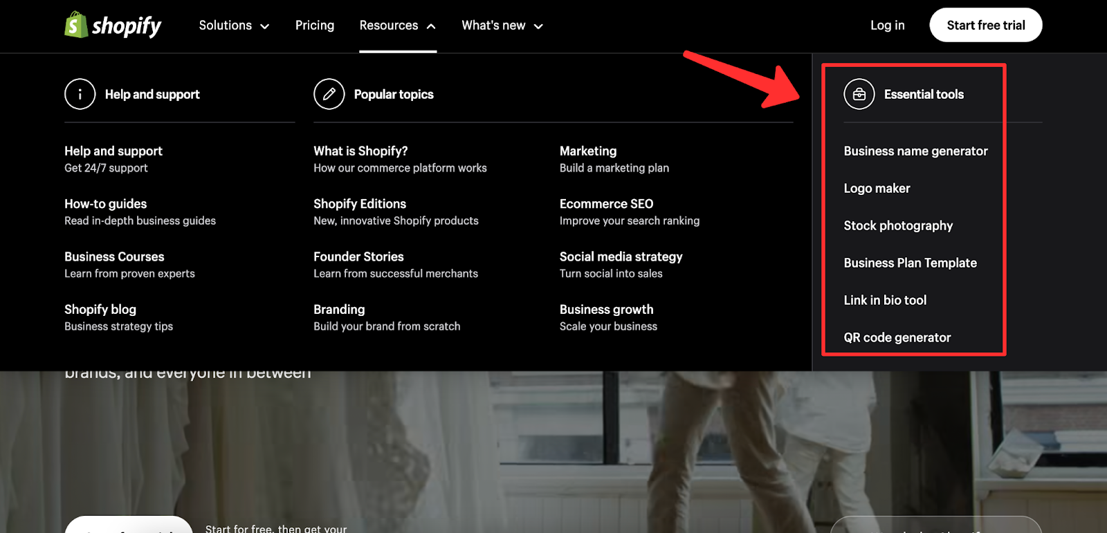Open What is Shopify? link
Screen dimensions: 1107x533
pyautogui.click(x=400, y=159)
